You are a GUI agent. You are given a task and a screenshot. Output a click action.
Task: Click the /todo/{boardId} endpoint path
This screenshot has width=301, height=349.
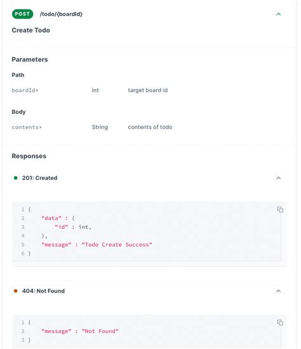tap(61, 14)
